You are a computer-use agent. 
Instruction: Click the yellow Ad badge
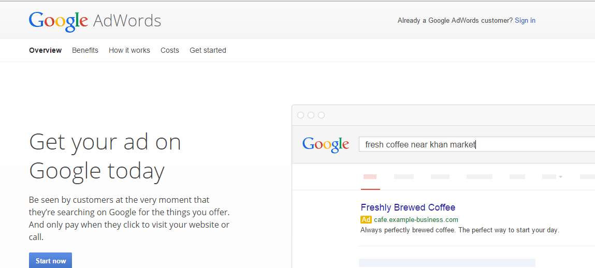366,220
